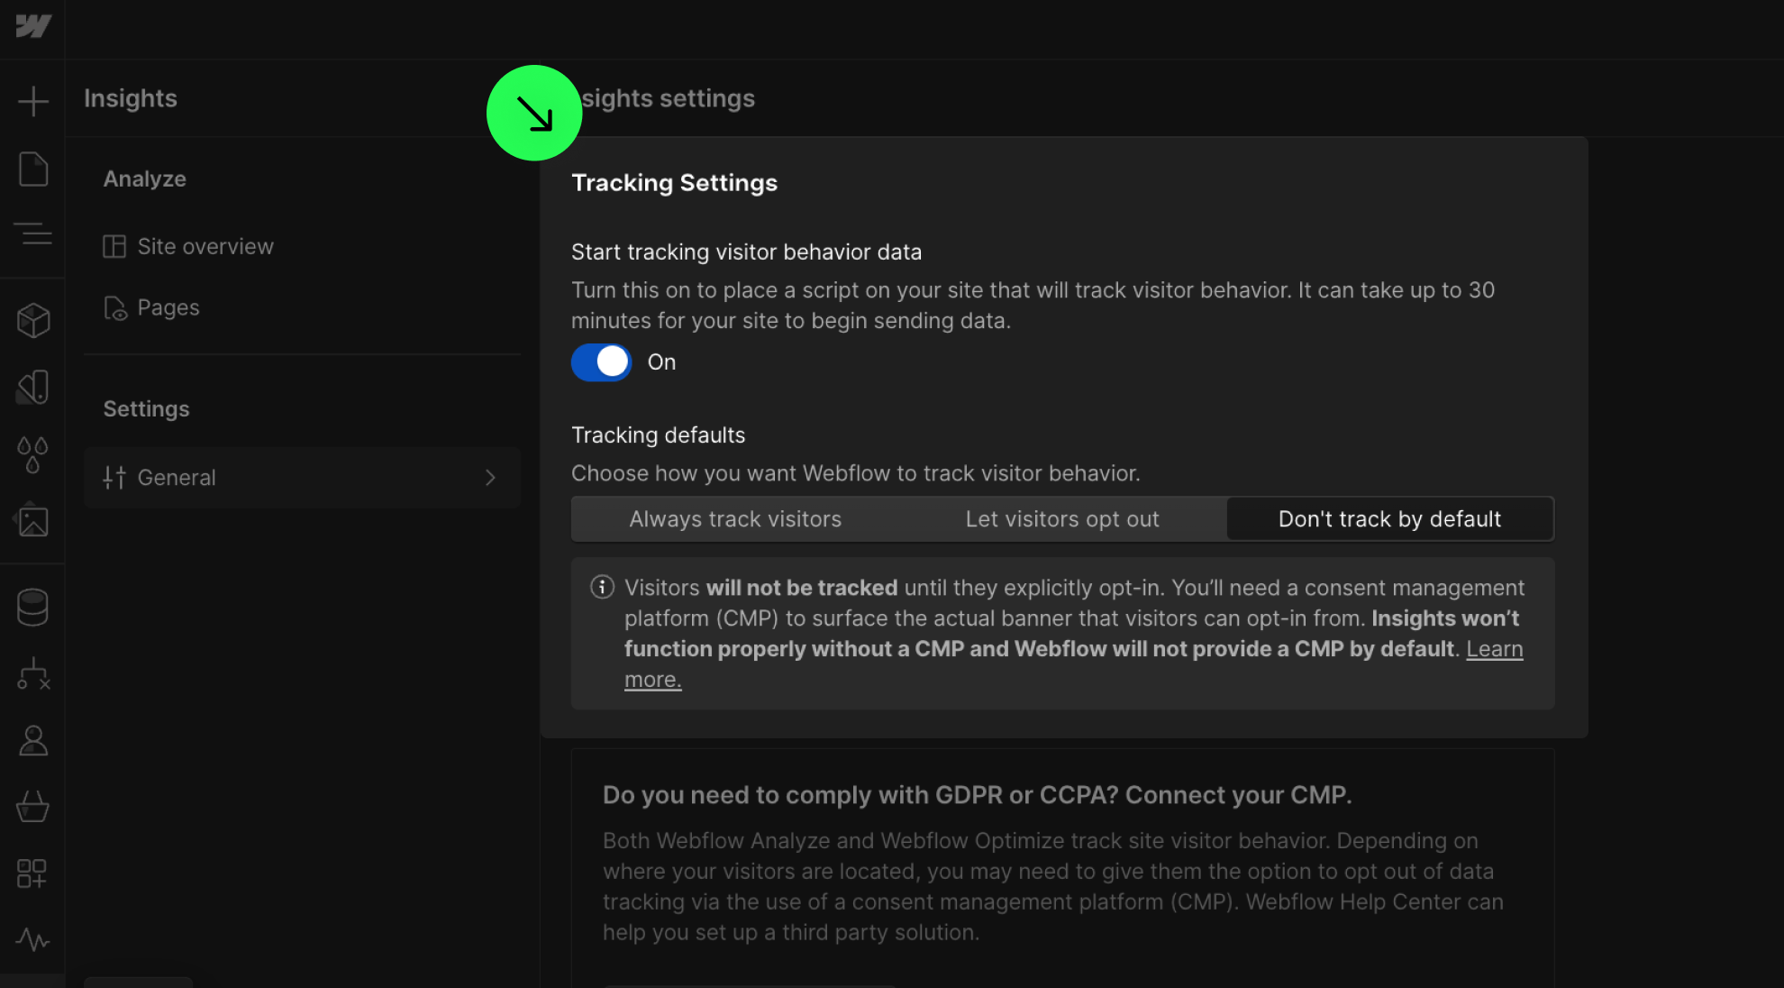This screenshot has height=988, width=1784.
Task: Open the Add elements panel
Action: [33, 101]
